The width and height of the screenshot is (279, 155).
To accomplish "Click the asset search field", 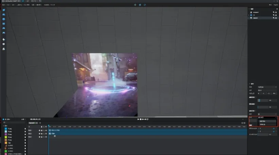I will tap(14, 122).
